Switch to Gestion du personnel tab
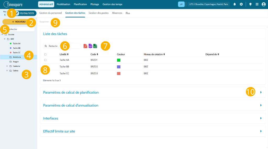The image size is (268, 149). tap(51, 13)
